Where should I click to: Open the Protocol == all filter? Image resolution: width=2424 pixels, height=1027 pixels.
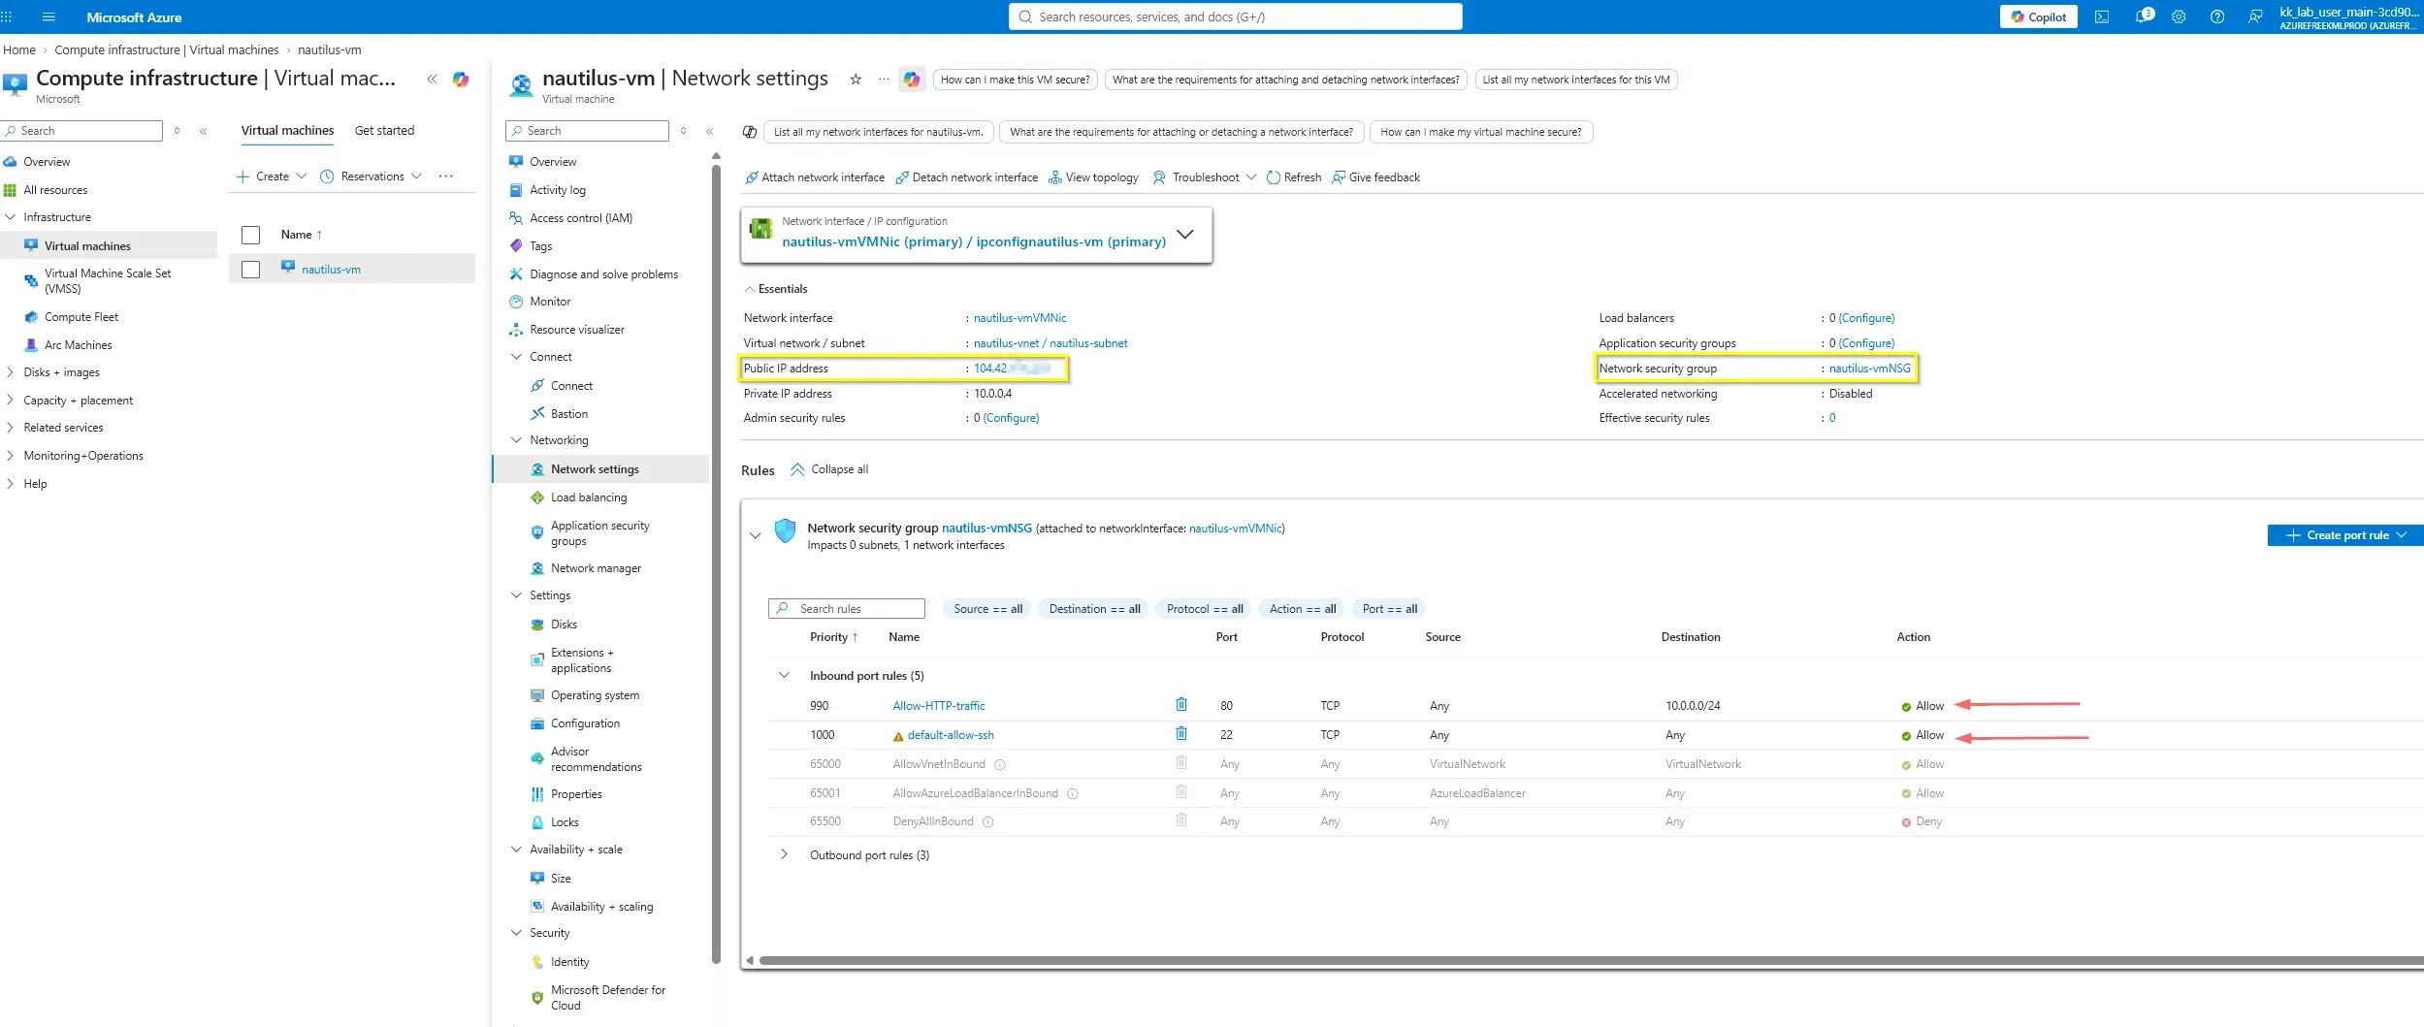click(1205, 609)
